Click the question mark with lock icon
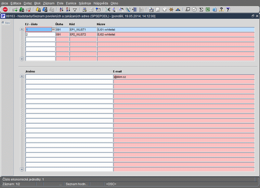Viewport: 260px width, 188px height. point(221,10)
